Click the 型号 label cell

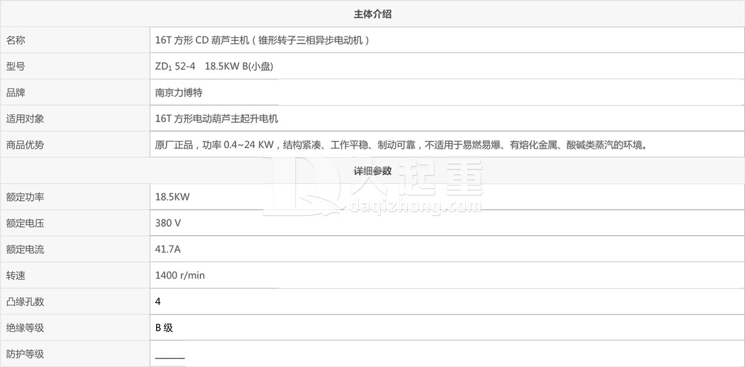tap(75, 66)
